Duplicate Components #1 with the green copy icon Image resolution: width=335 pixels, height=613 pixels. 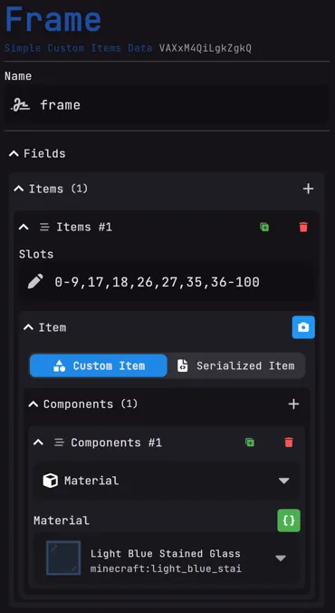click(x=250, y=443)
